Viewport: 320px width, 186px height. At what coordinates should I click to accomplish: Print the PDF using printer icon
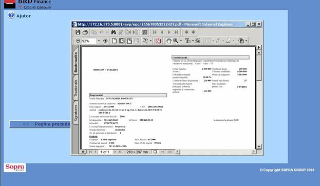coord(85,32)
